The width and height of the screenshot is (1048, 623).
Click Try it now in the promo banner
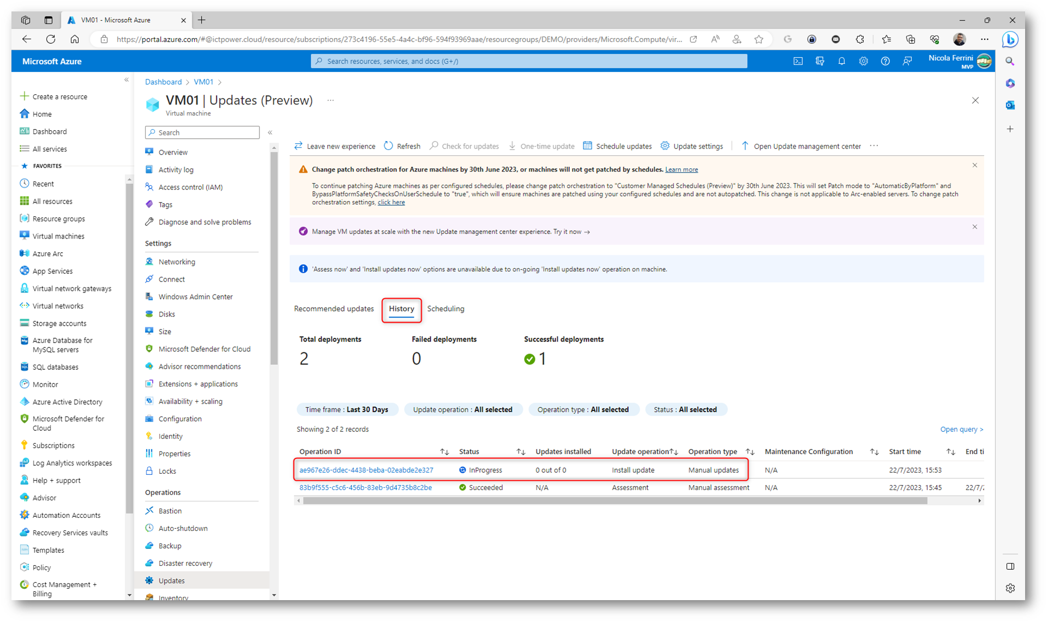[571, 231]
